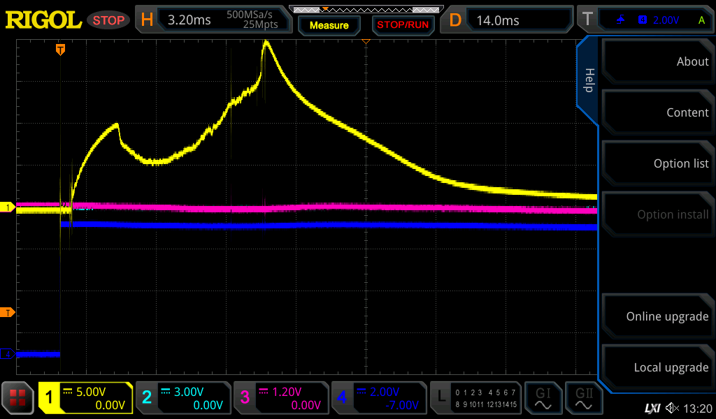Open the function navigation grid icon
Screen dimensions: 716x419
tap(18, 398)
